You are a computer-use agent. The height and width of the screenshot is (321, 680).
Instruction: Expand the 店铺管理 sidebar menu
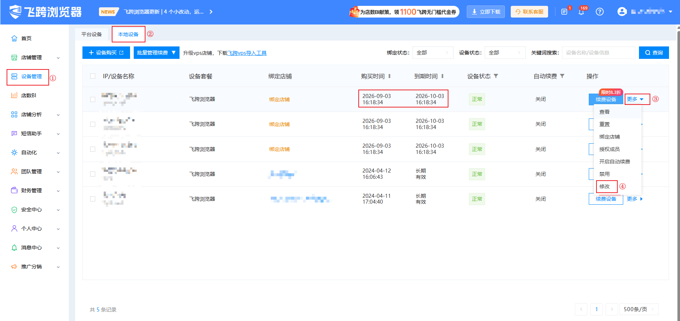point(58,58)
